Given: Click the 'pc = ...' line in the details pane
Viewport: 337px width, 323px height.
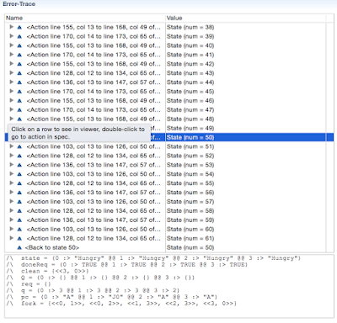Looking at the screenshot, I should click(112, 297).
